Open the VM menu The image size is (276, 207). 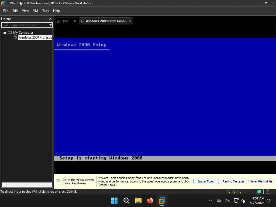point(36,11)
